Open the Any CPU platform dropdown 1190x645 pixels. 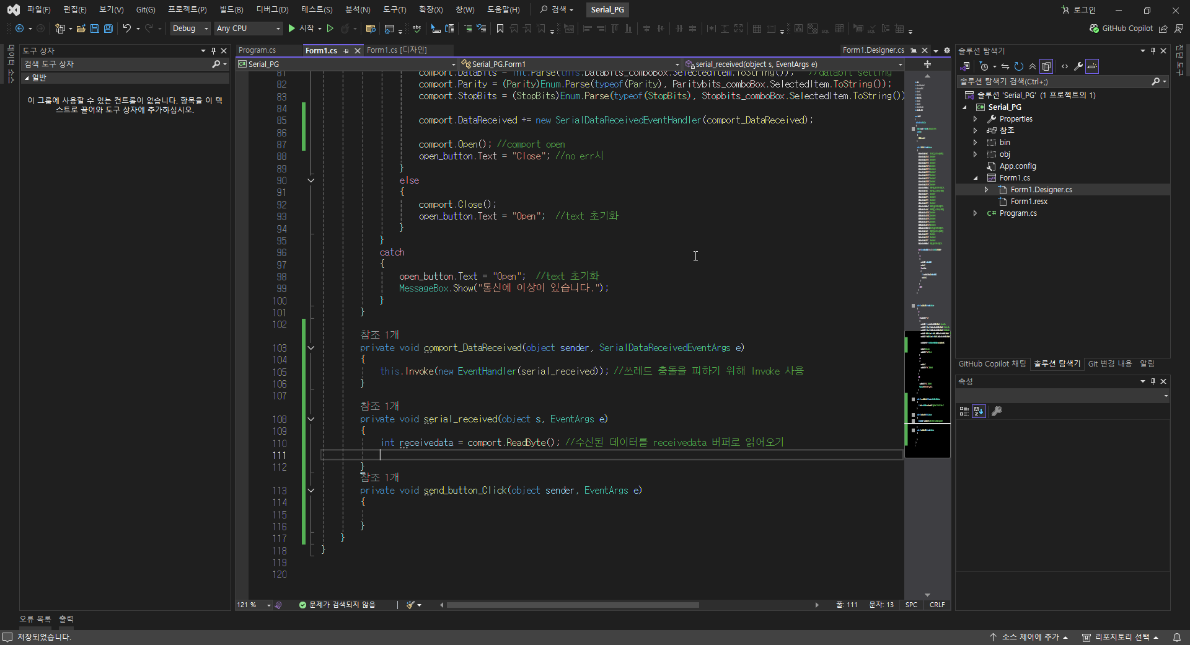point(248,29)
